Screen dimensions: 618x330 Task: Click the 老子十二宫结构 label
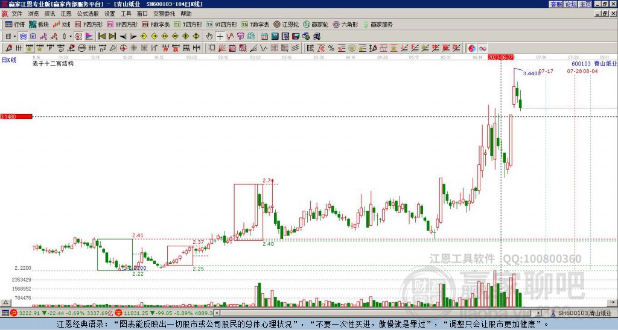click(53, 63)
